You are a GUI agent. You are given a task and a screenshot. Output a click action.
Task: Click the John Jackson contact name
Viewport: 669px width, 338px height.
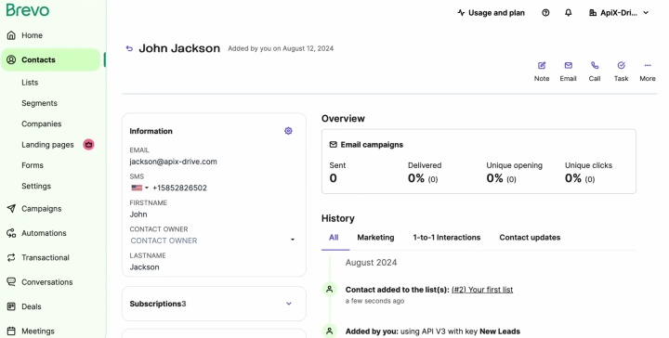179,48
